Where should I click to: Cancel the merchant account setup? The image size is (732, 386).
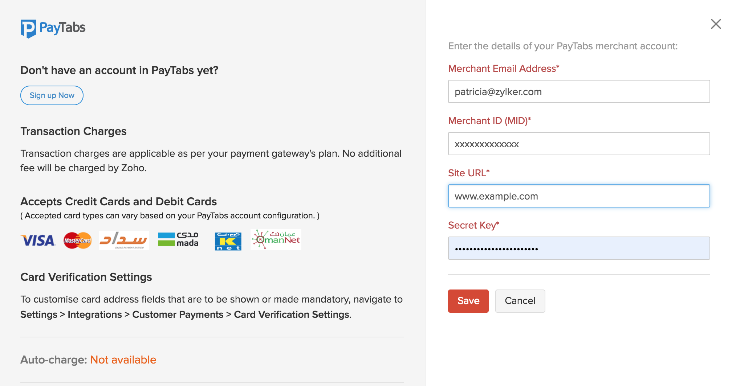pos(520,301)
